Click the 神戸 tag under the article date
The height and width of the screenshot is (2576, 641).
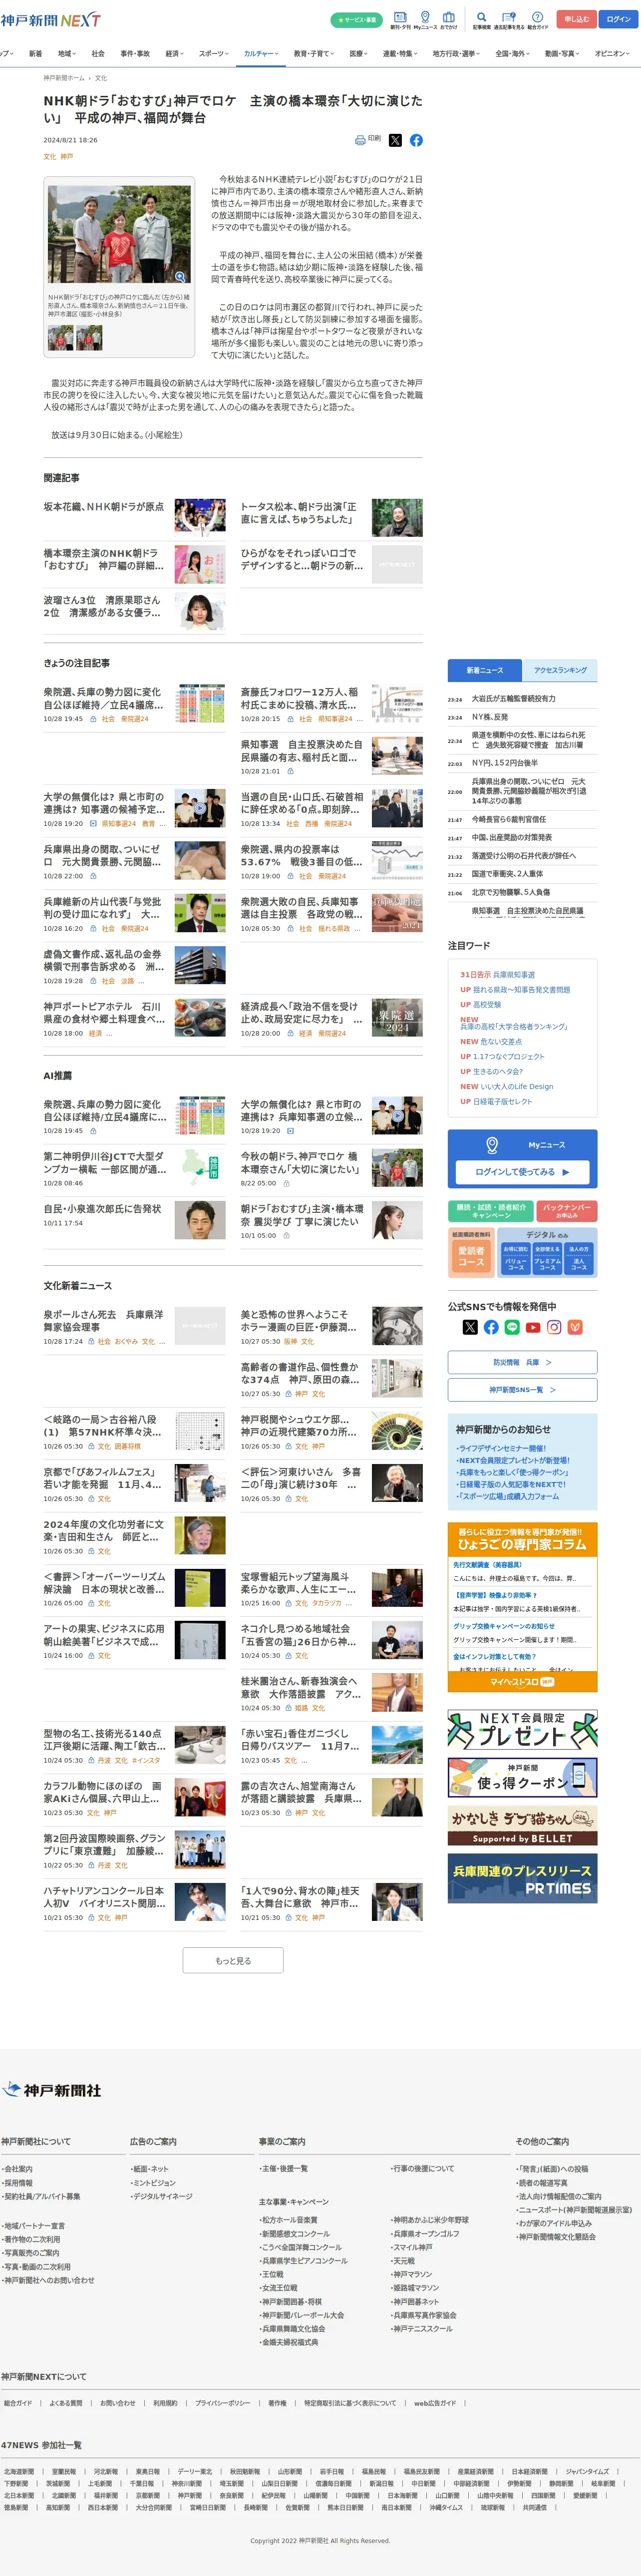(x=67, y=157)
